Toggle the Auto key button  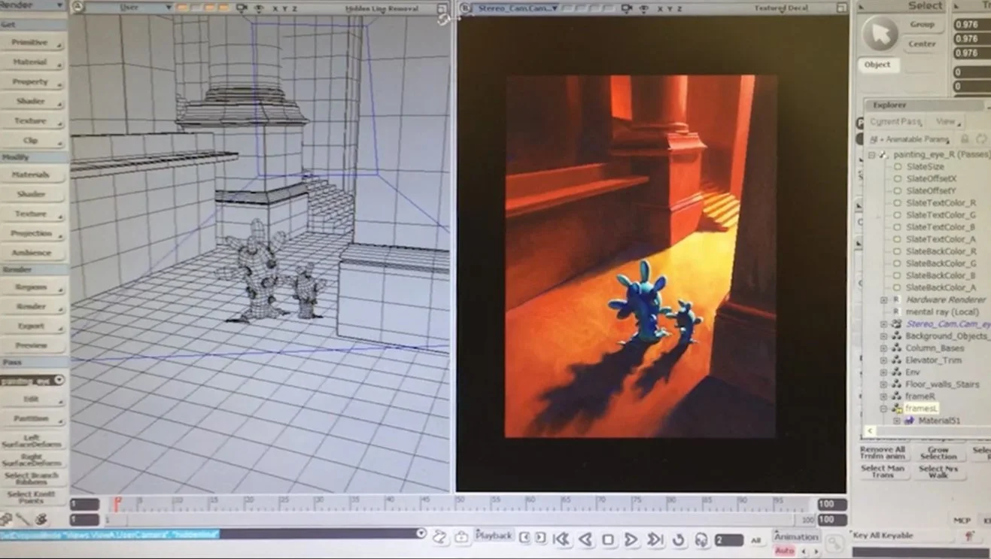[785, 551]
